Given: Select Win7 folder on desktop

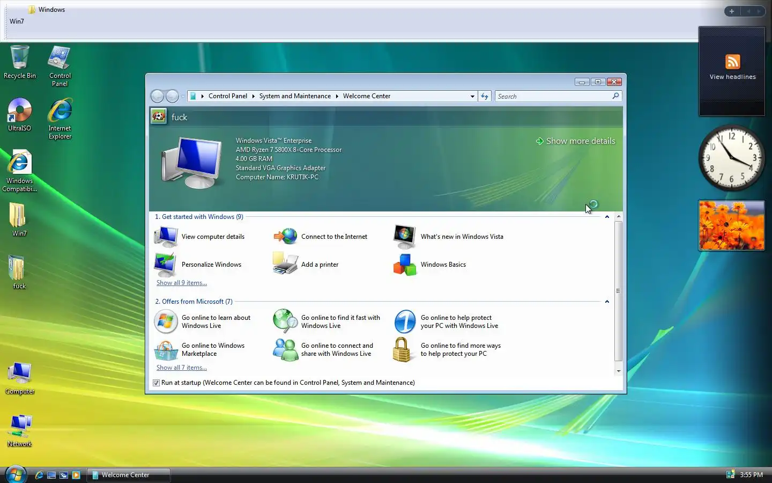Looking at the screenshot, I should tap(19, 220).
